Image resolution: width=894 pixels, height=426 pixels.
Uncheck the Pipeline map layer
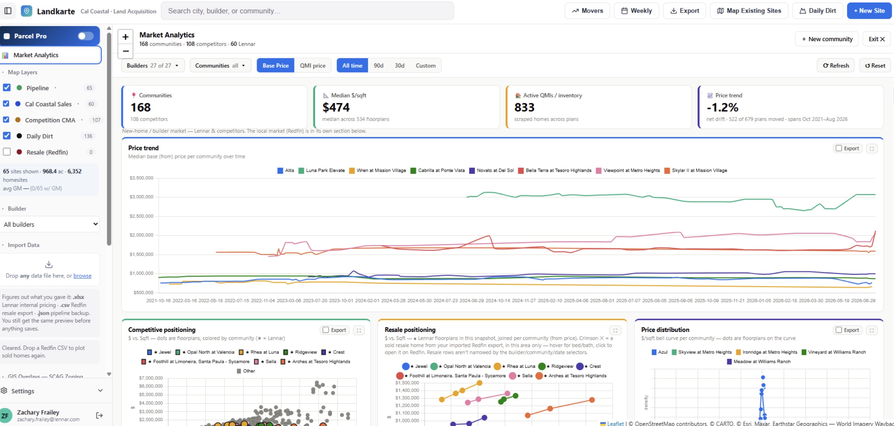[6, 88]
